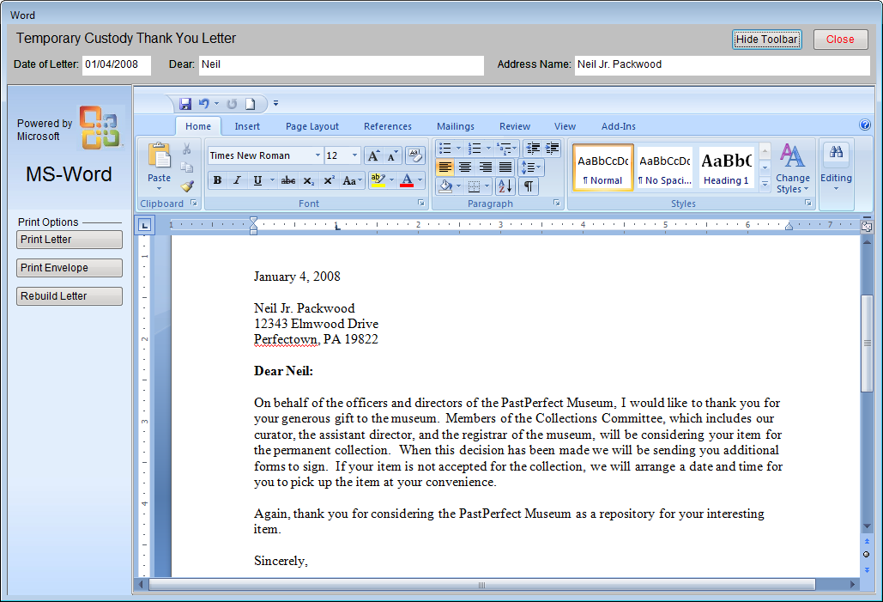Open the Times New Roman font dropdown
The width and height of the screenshot is (883, 602).
click(x=318, y=155)
